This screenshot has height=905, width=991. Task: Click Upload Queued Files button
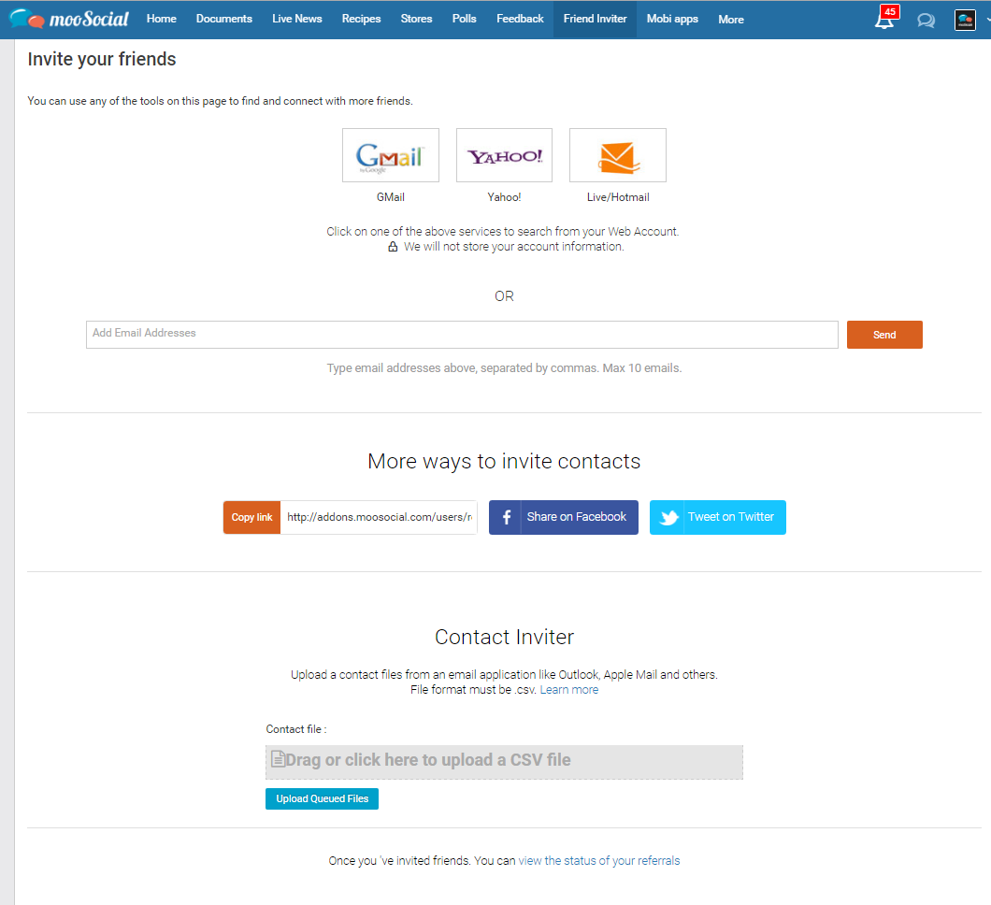[x=322, y=798]
